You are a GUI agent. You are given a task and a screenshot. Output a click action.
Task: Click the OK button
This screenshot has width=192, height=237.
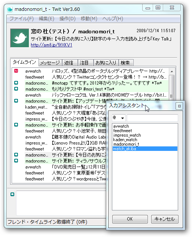coord(130,219)
